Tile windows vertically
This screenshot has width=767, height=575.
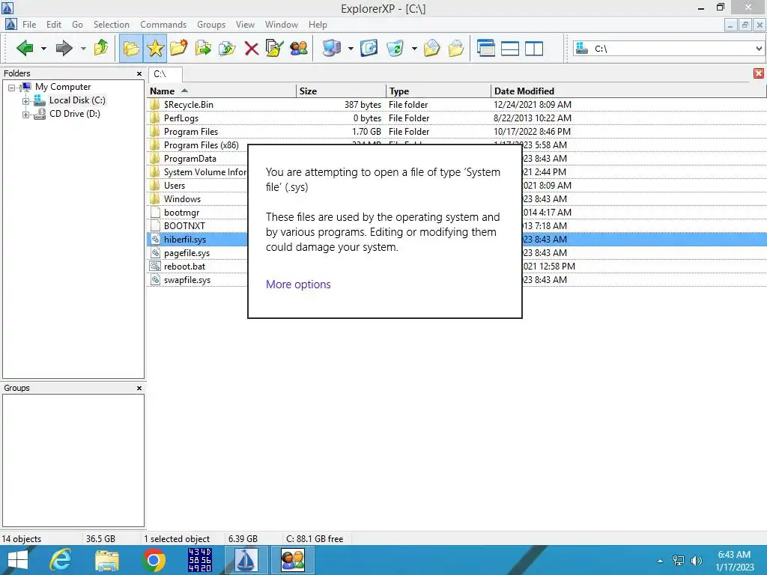[x=533, y=49]
